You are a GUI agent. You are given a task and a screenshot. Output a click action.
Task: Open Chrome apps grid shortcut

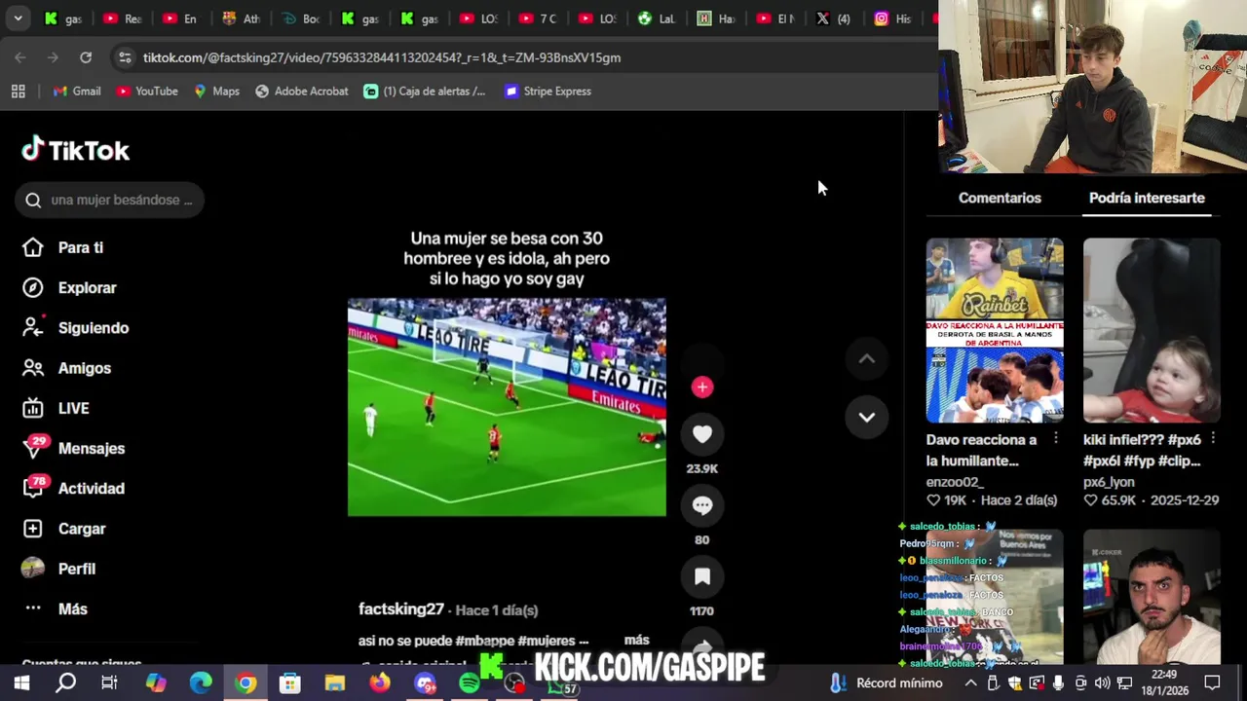[18, 91]
